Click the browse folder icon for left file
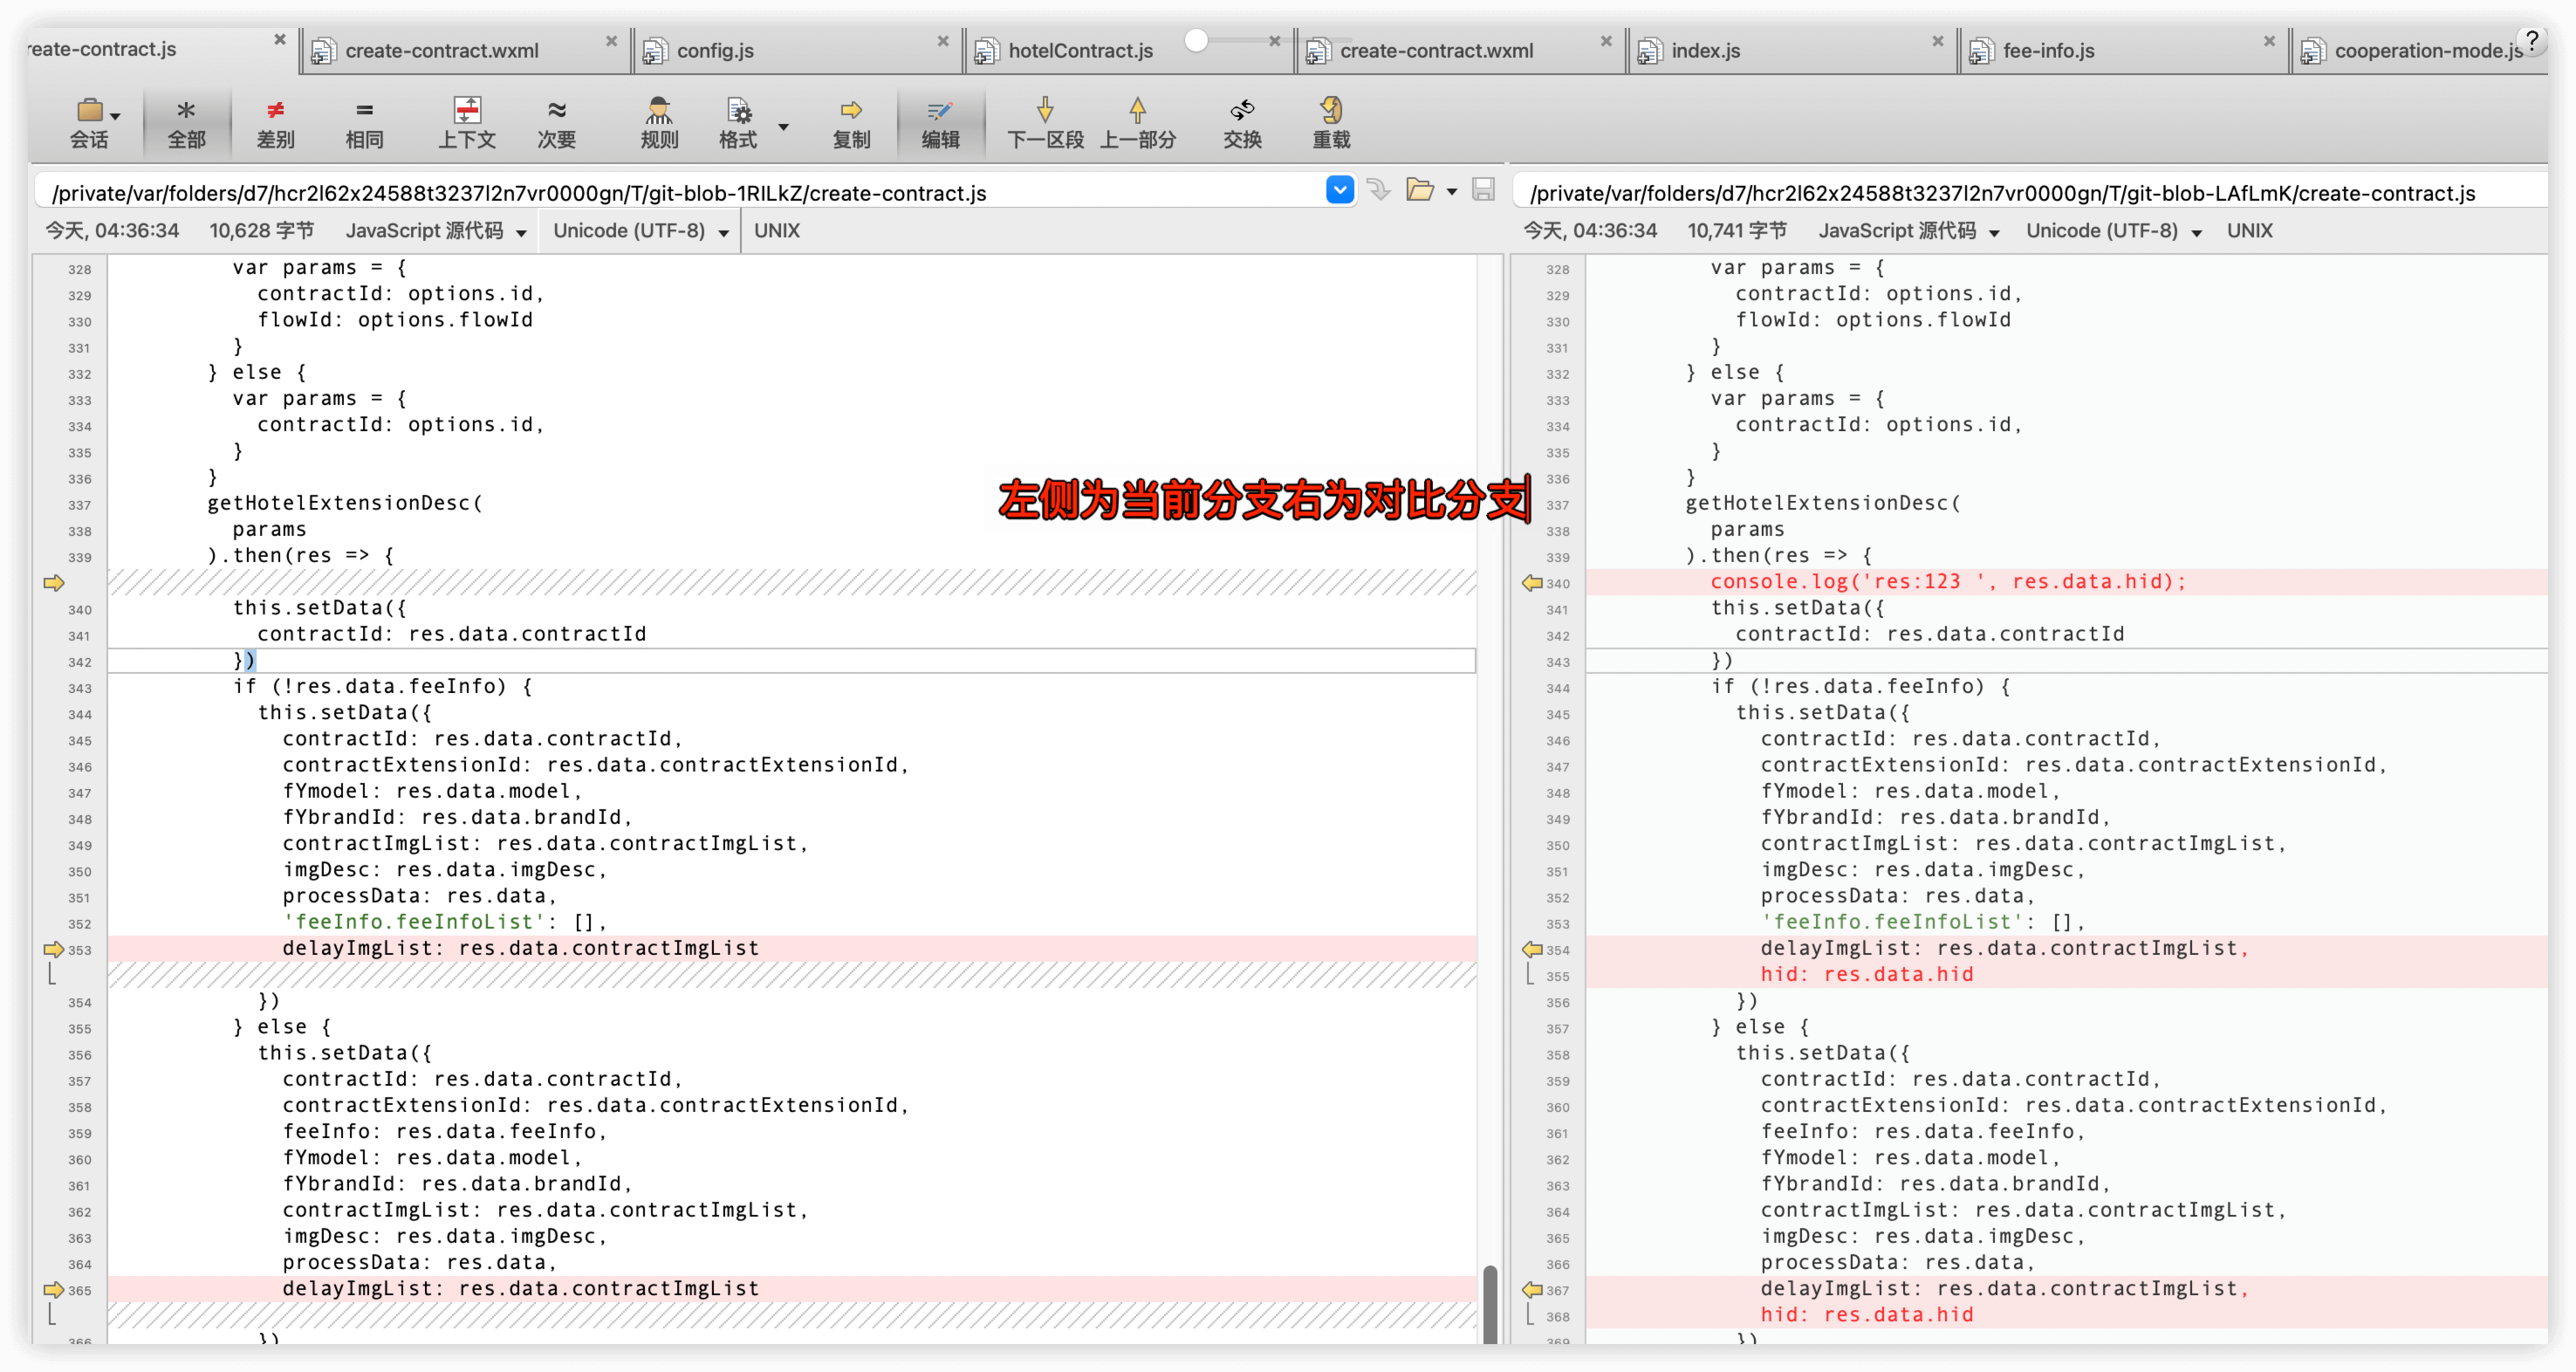Image resolution: width=2576 pixels, height=1372 pixels. [1419, 190]
